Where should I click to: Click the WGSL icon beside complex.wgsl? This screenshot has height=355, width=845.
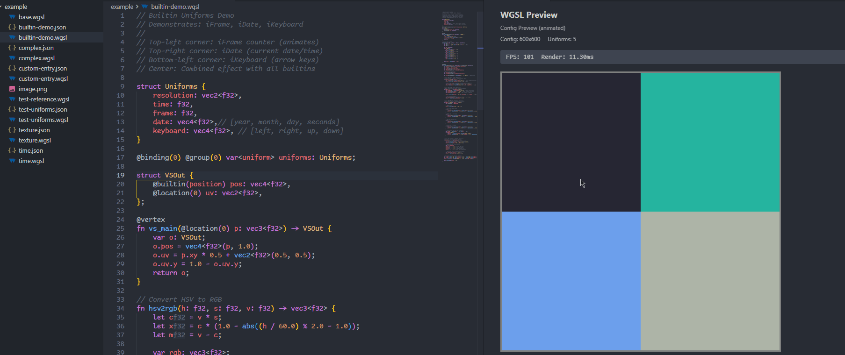pyautogui.click(x=12, y=58)
